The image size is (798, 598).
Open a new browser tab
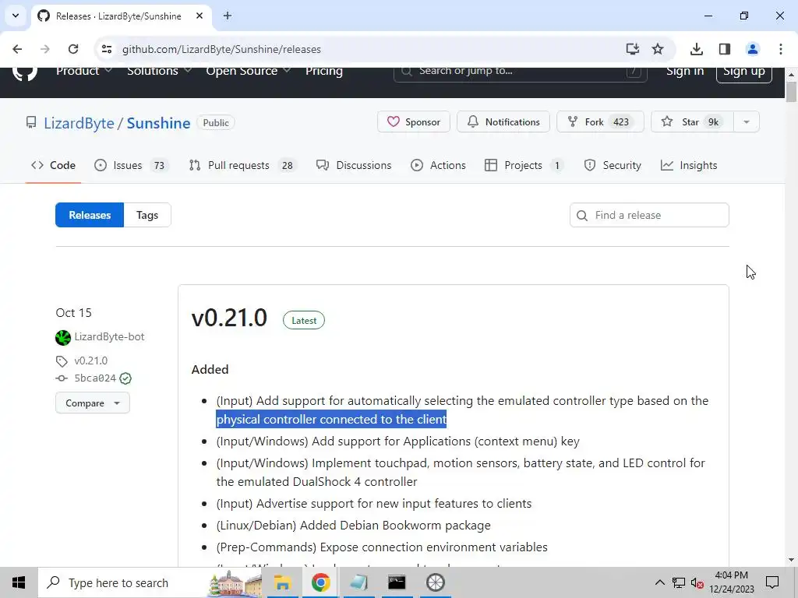pos(228,16)
